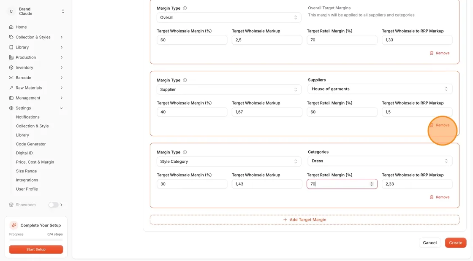Screen dimensions: 473x261
Task: Click trash icon in Overall margin card
Action: 431,53
